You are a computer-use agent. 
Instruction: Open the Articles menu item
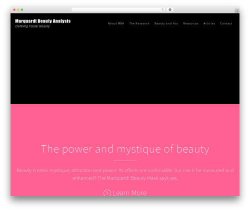(209, 23)
